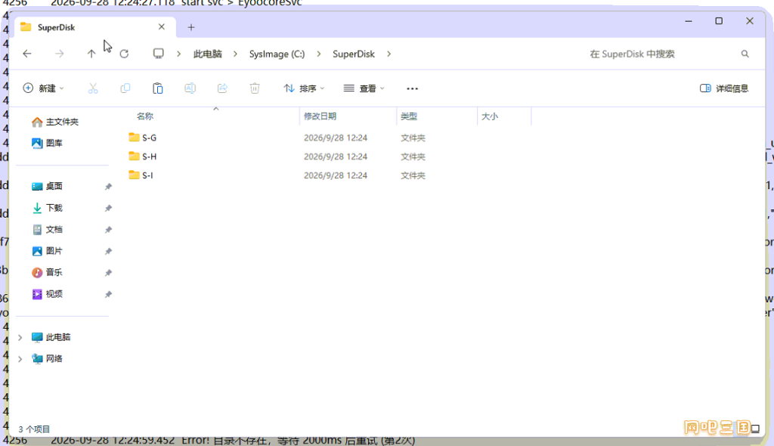Screen dimensions: 774x446
Task: Click the Share icon in toolbar
Action: tap(223, 88)
